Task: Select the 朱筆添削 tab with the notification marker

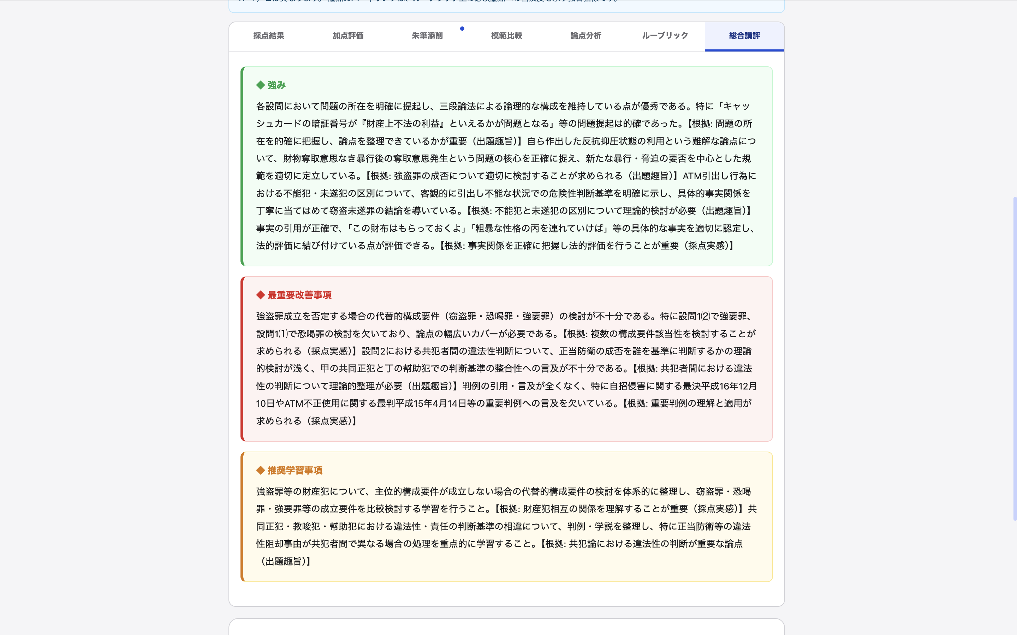Action: [427, 36]
